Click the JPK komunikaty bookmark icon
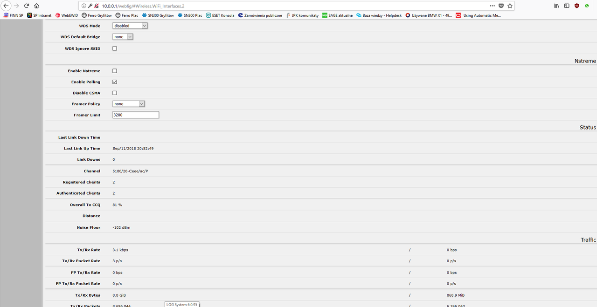 [288, 15]
